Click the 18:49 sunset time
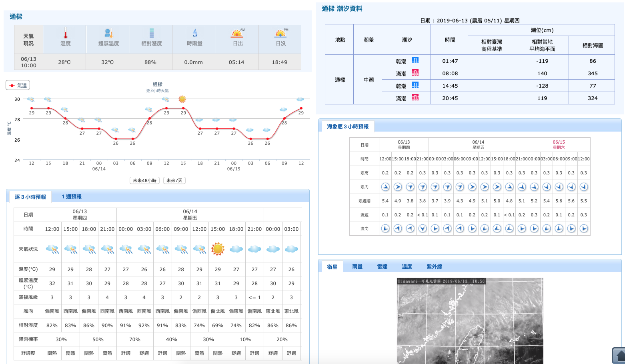The width and height of the screenshot is (625, 364). tap(280, 62)
